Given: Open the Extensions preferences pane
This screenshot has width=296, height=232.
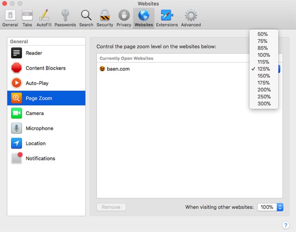Looking at the screenshot, I should pos(166,18).
